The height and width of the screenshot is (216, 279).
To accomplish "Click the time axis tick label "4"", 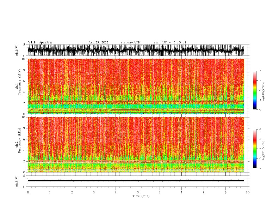I will point(116,192).
